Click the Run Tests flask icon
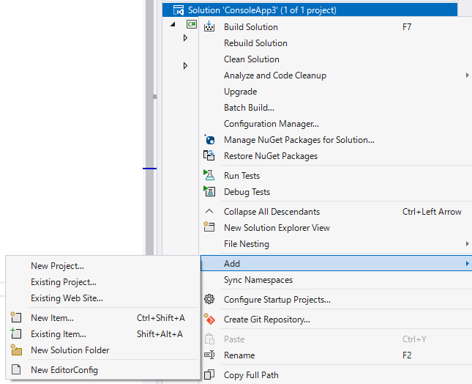 [x=209, y=175]
